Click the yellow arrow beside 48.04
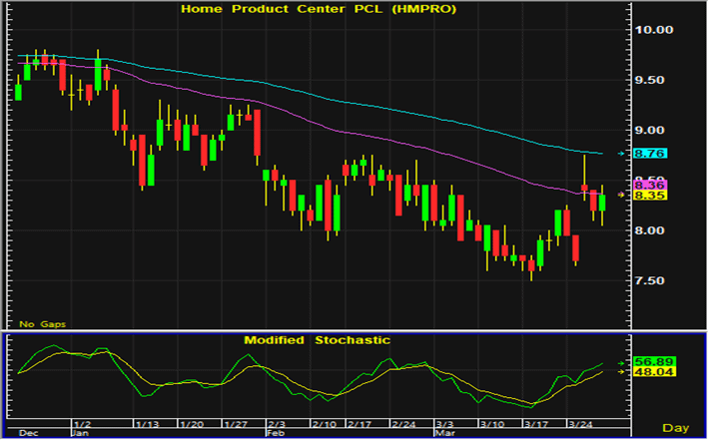This screenshot has height=440, width=709. pos(623,372)
